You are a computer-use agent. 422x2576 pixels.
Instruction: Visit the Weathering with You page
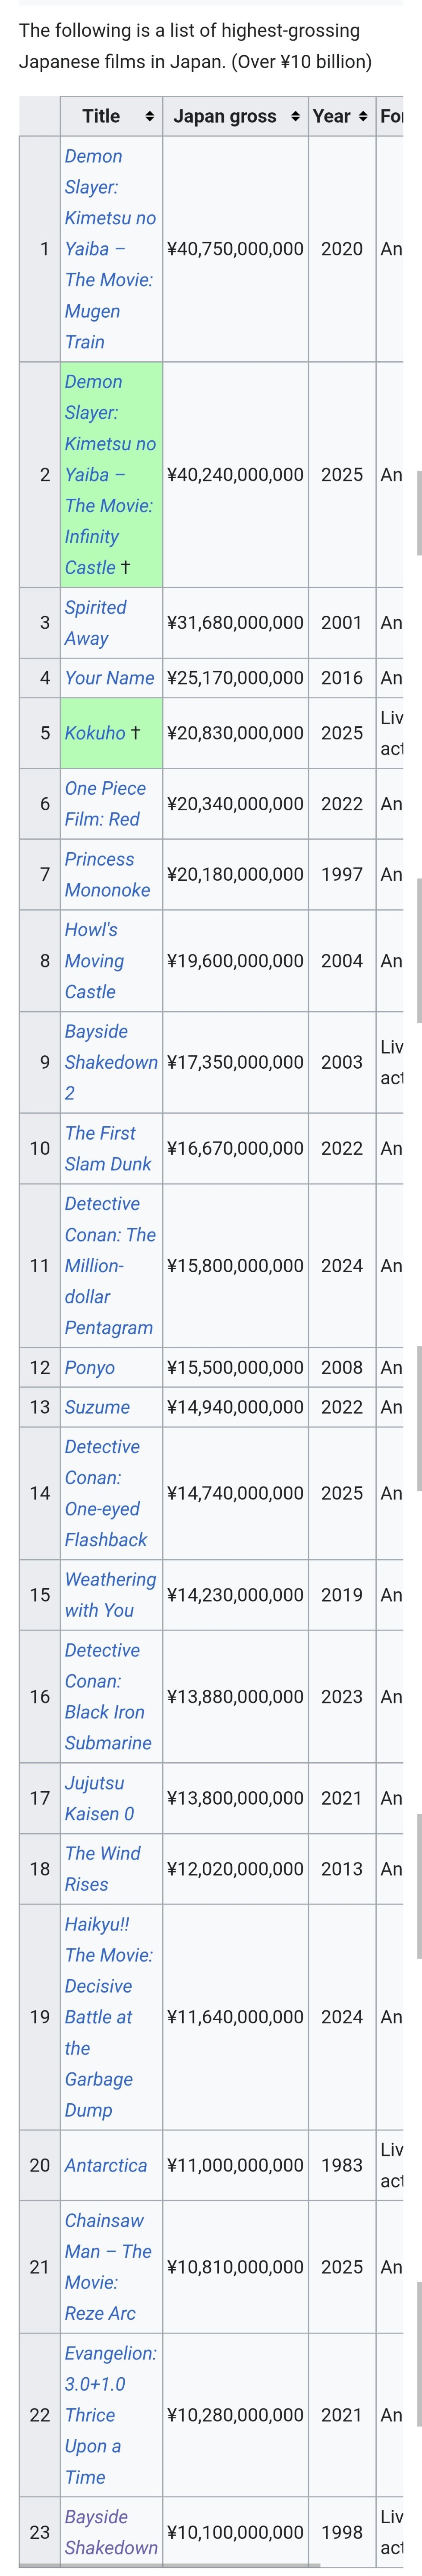(x=110, y=1594)
